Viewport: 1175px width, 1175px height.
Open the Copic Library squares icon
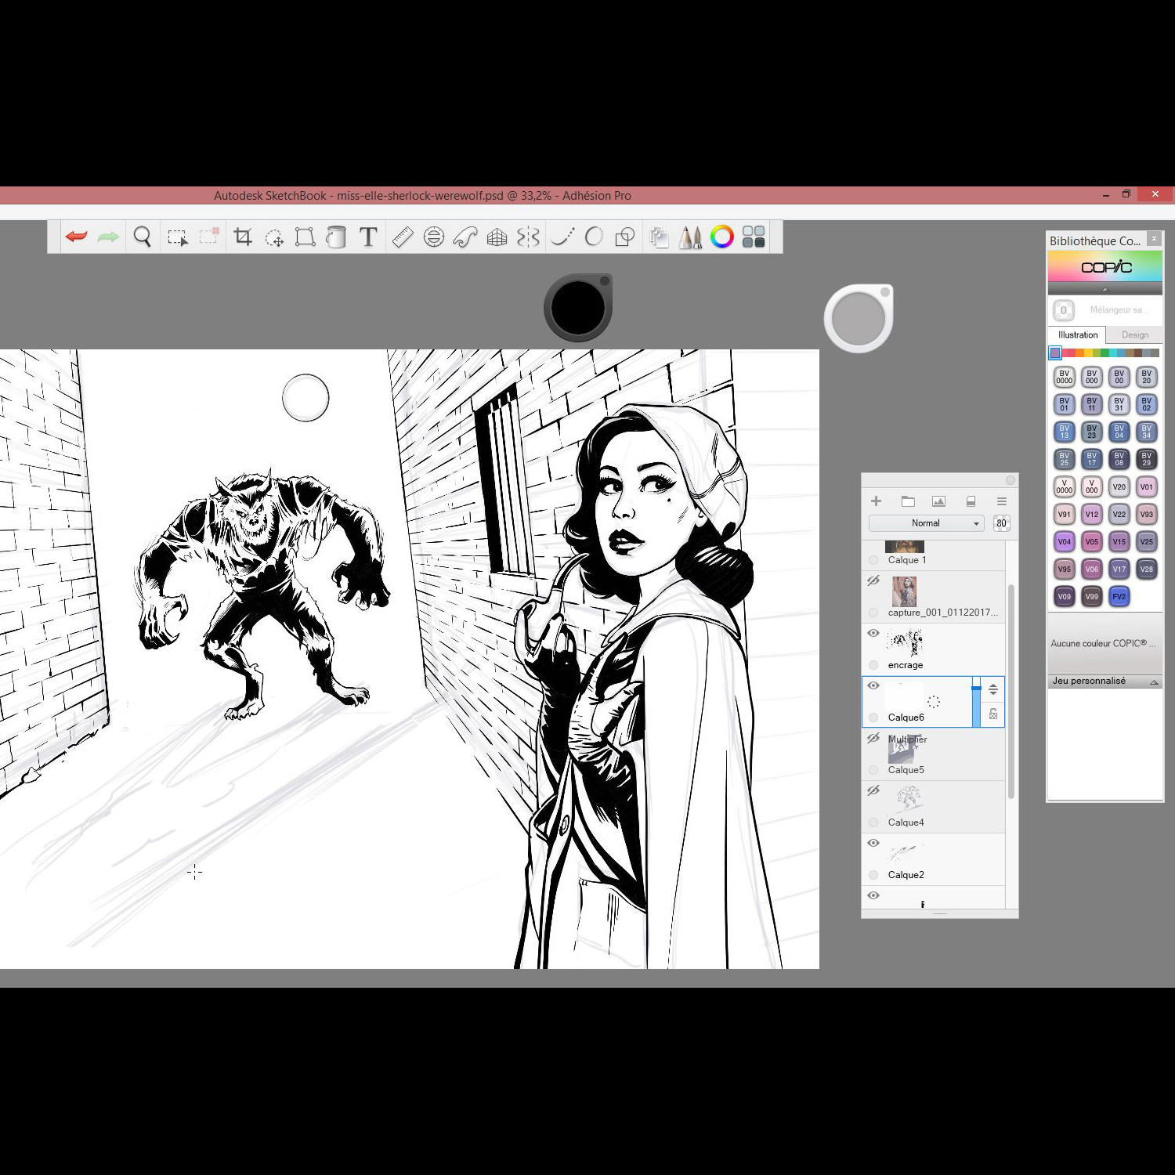[x=754, y=237]
